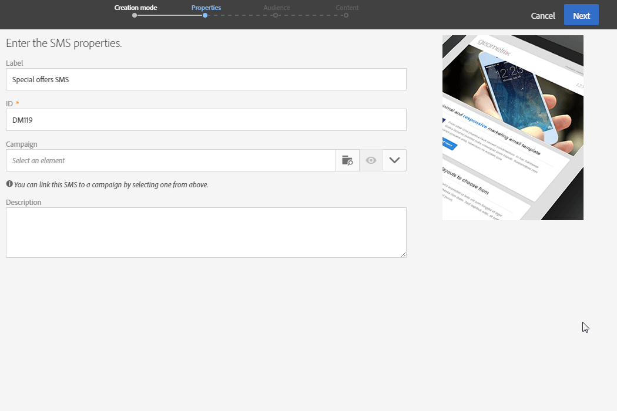Click the Audience progress dot
Screen dimensions: 617x411
[x=276, y=15]
